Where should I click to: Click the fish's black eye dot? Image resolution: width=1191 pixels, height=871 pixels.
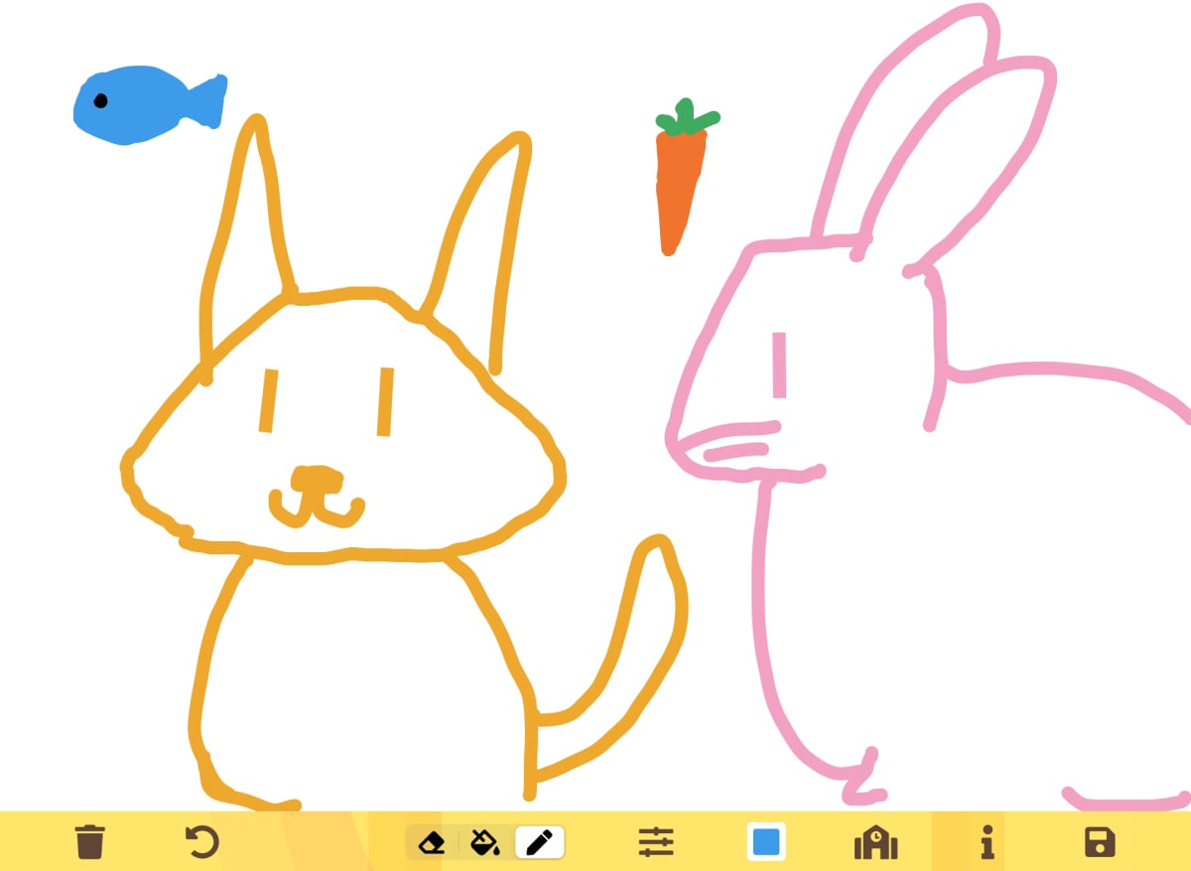101,98
